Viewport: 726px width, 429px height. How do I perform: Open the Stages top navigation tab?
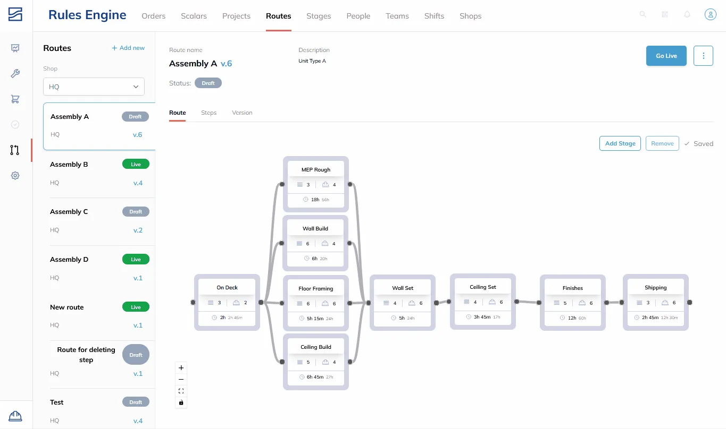click(319, 16)
